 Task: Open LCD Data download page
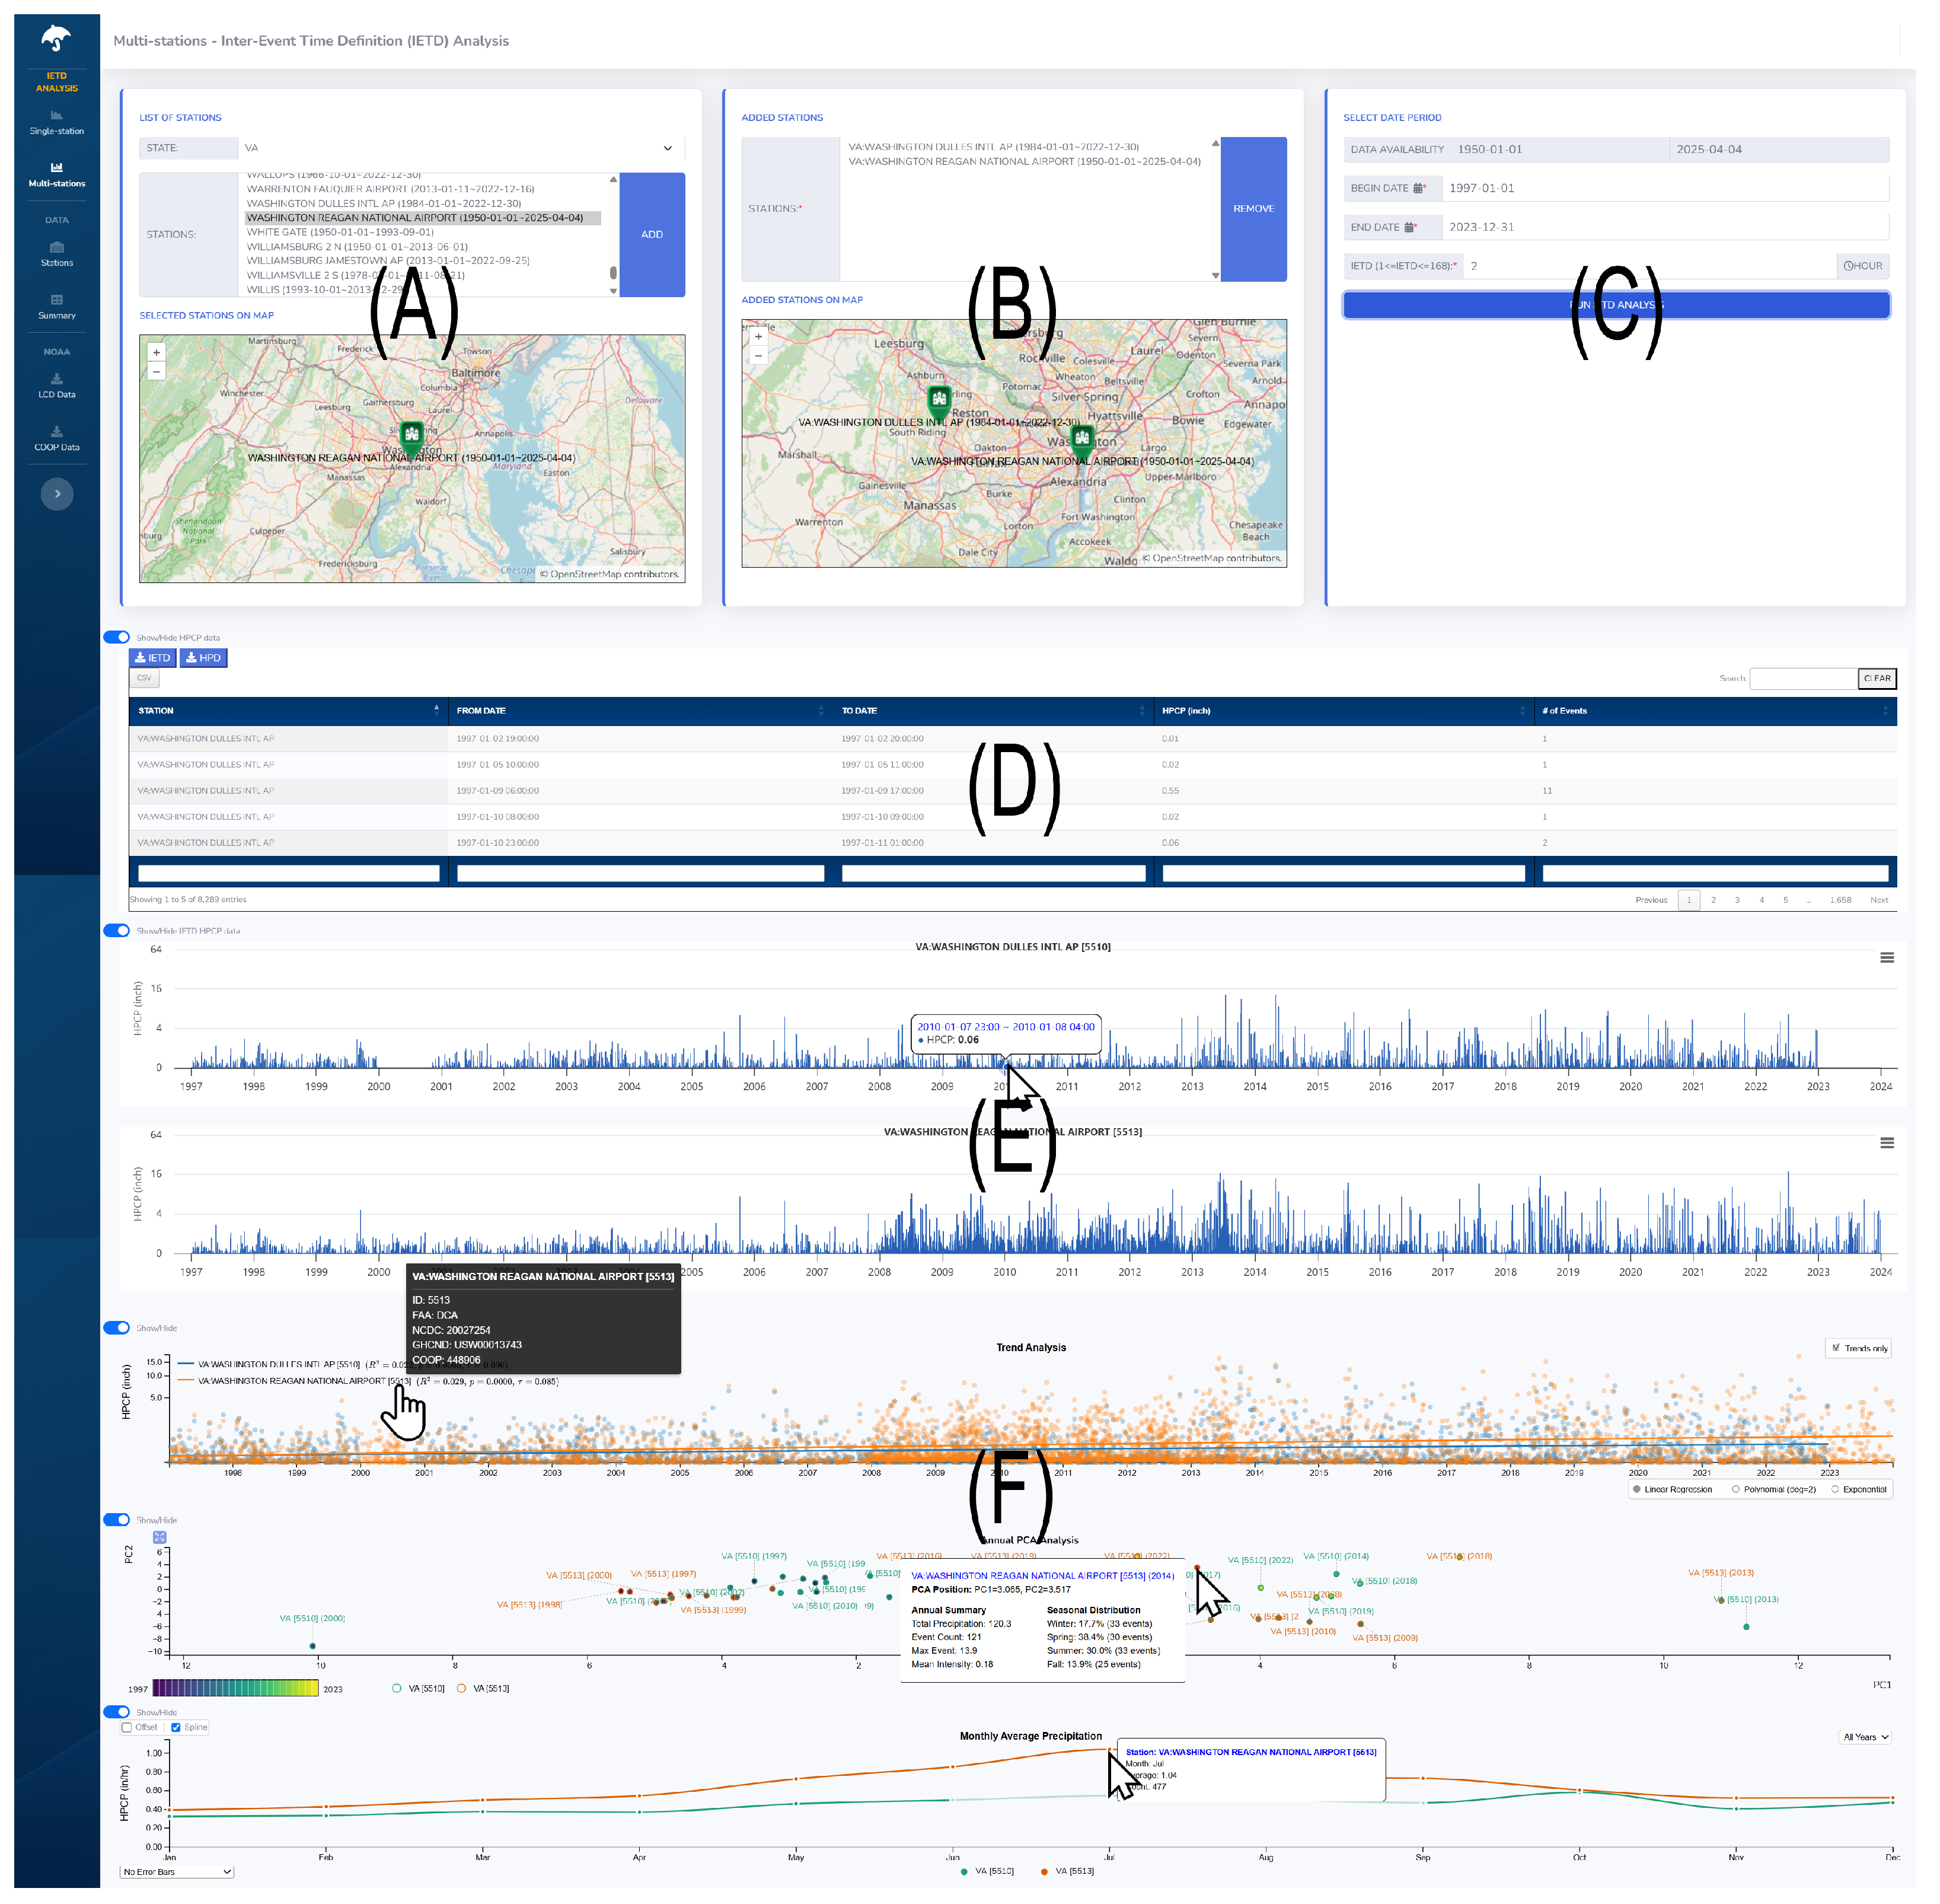[56, 386]
